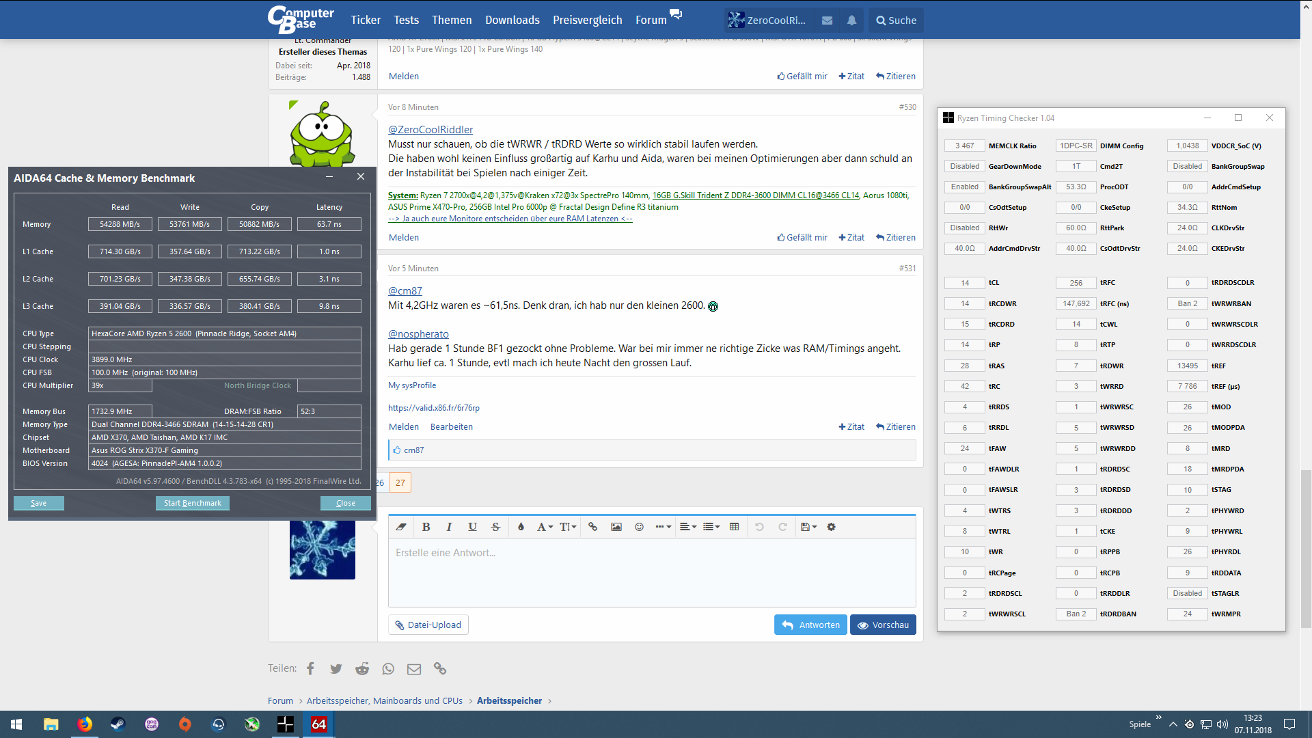Click the Start Benchmark button in AIDA64
Image resolution: width=1312 pixels, height=738 pixels.
[192, 503]
